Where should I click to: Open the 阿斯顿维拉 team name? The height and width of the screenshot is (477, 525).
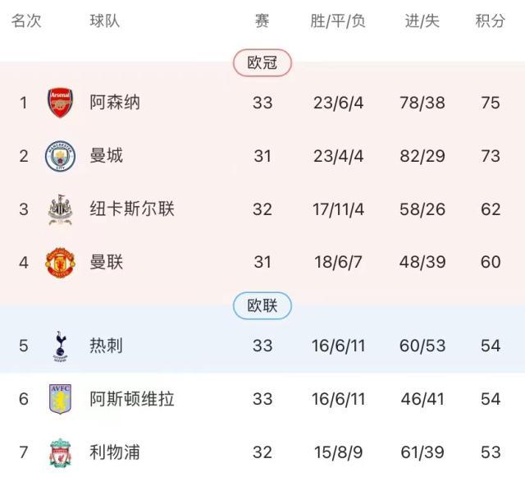click(132, 399)
